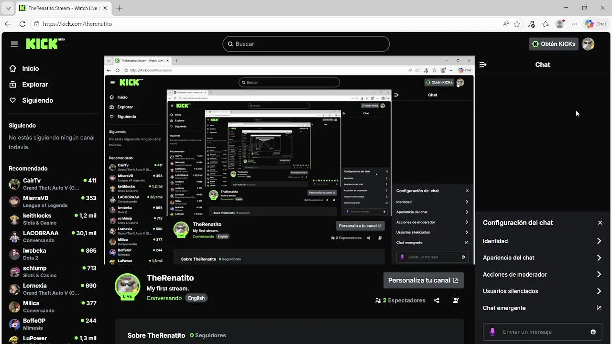Select Inicio home icon in sidebar
Screen dimensions: 612x344
pos(13,68)
